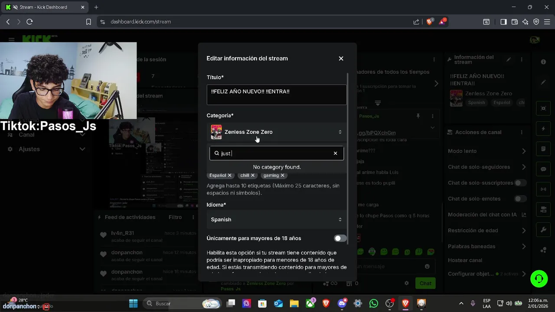Show hidden system tray icons
The height and width of the screenshot is (312, 555).
click(461, 303)
